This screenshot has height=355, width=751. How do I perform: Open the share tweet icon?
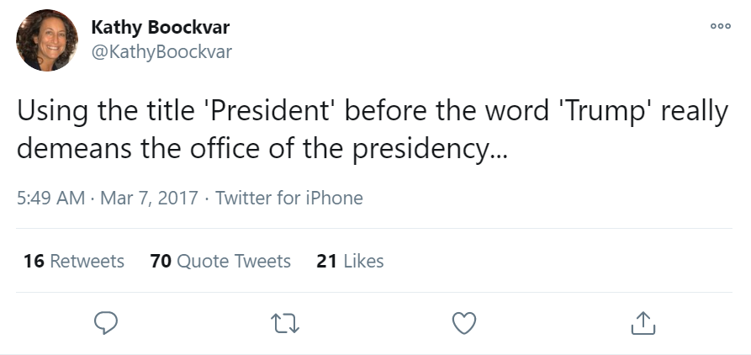[x=643, y=321]
